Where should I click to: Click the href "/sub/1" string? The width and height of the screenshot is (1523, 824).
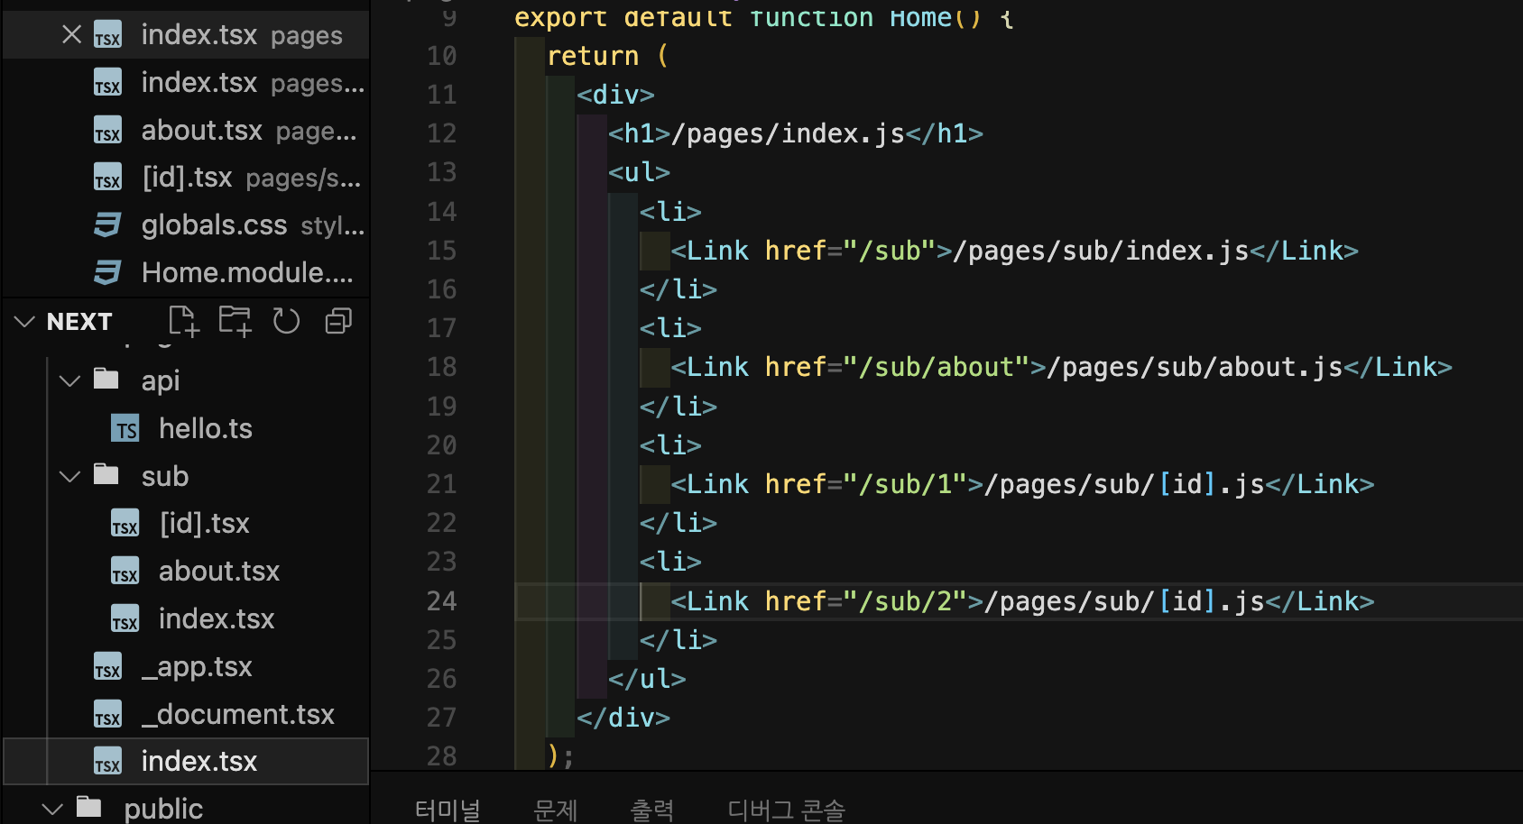(x=905, y=484)
